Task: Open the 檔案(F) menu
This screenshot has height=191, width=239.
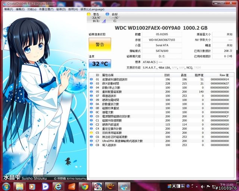Action: pos(8,9)
